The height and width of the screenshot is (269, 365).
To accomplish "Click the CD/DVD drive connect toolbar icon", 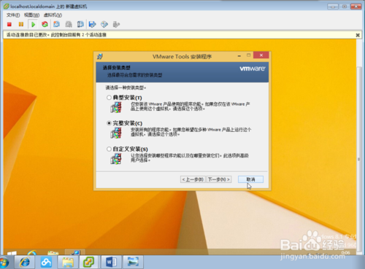I will coord(104,24).
